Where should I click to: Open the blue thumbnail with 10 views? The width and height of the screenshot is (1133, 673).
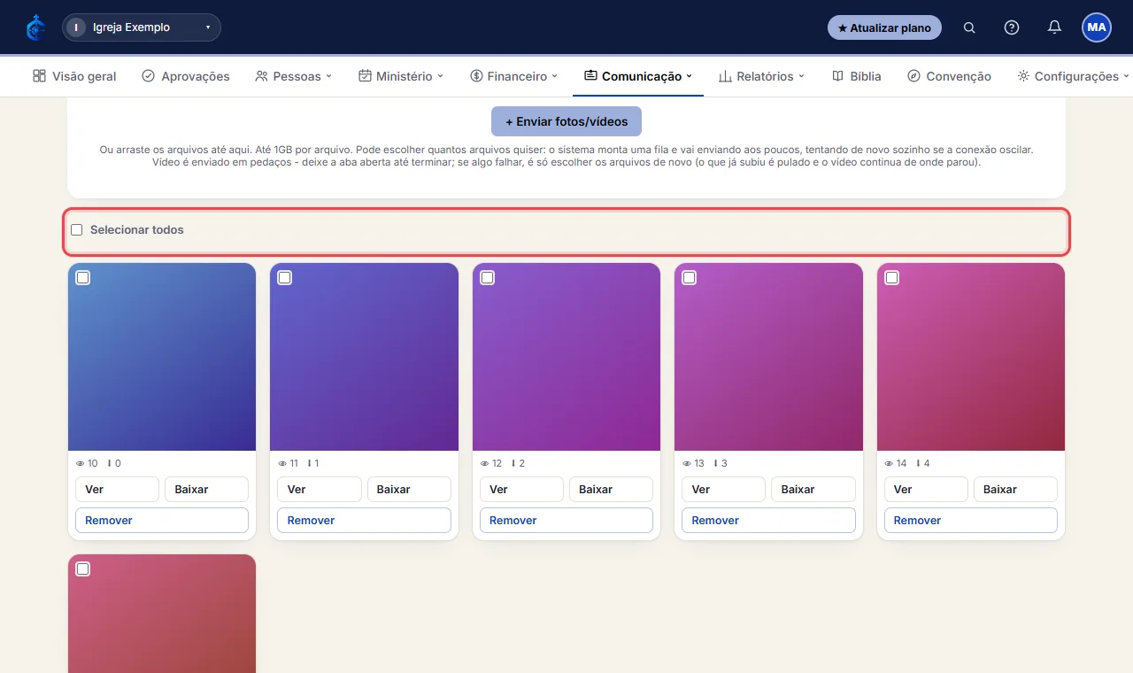click(162, 357)
